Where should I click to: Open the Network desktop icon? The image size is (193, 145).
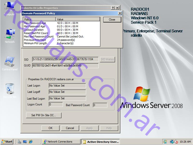9,35
